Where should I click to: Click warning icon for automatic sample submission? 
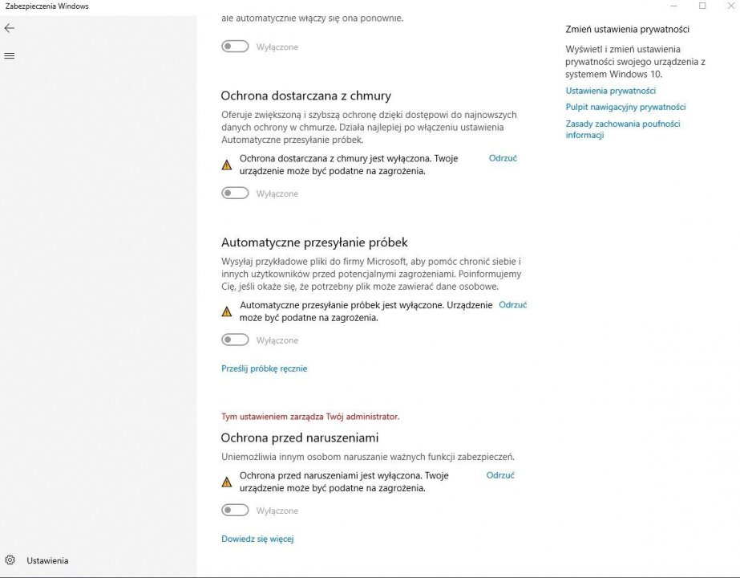click(x=227, y=311)
